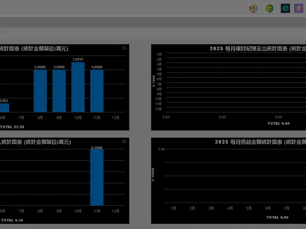Viewport: 306px width, 229px height.
Task: Click the TOTAL 0.10 label
Action: click(12, 220)
